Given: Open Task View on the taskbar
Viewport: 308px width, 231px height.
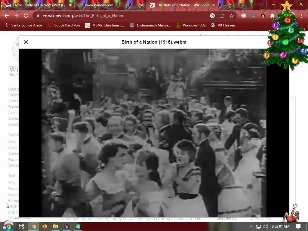Looking at the screenshot, I should point(21,226).
